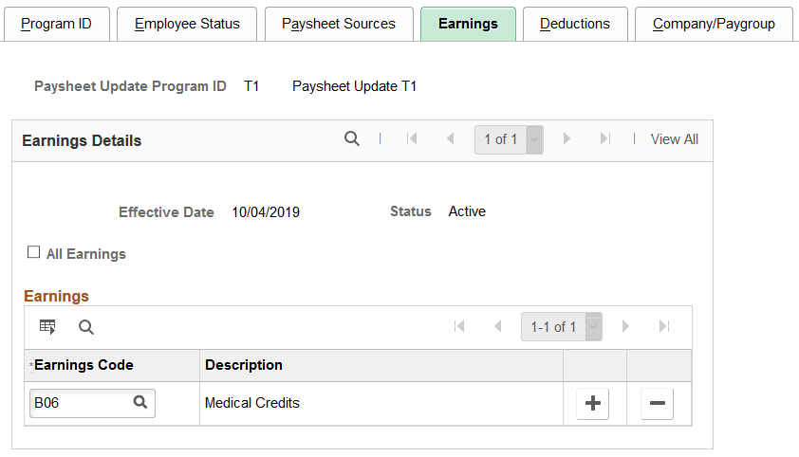Click next page arrow in Earnings grid
This screenshot has height=457, width=799.
pos(625,326)
